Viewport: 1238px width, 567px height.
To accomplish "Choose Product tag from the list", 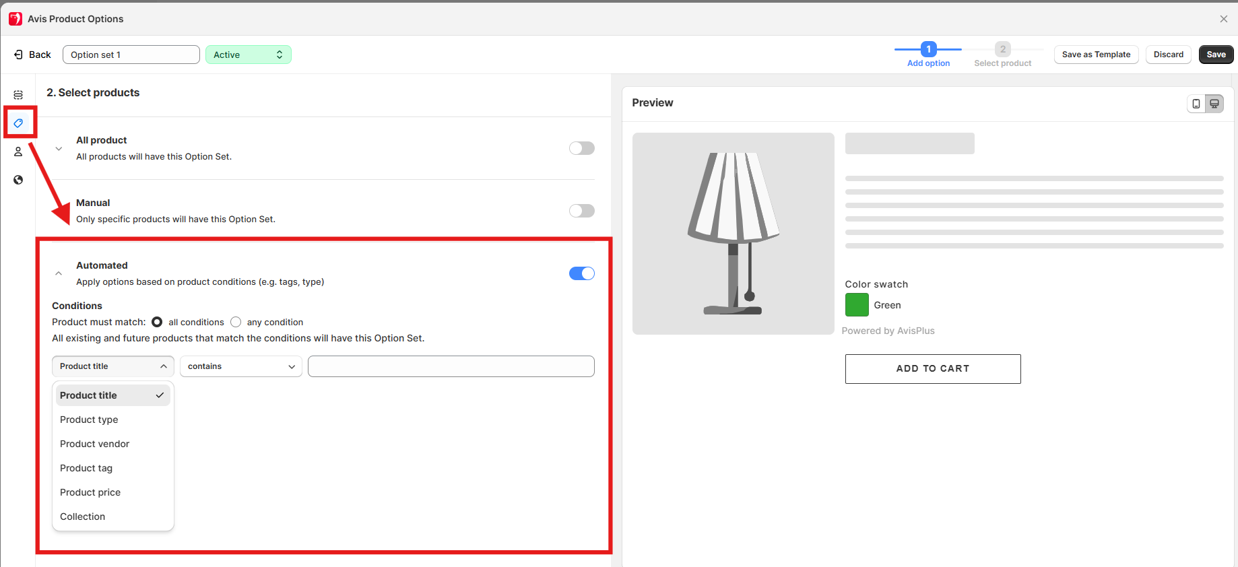I will 86,468.
